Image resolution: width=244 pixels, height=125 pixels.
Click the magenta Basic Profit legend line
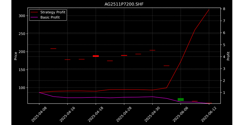(34, 17)
